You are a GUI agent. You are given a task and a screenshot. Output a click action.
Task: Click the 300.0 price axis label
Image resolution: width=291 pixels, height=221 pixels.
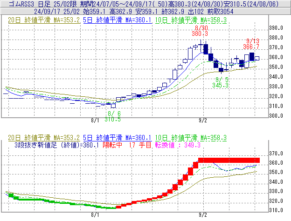pyautogui.click(x=276, y=116)
